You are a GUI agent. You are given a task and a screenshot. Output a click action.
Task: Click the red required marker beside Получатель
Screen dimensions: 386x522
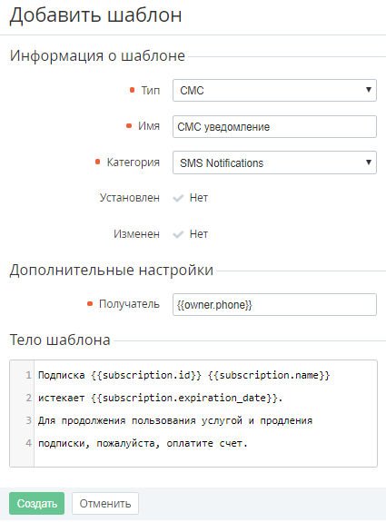point(90,303)
